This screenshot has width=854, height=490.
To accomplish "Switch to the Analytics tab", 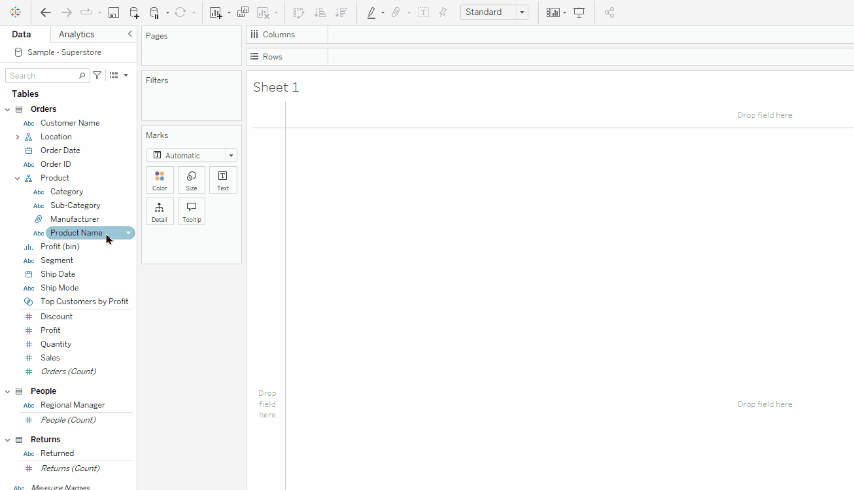I will pos(77,34).
